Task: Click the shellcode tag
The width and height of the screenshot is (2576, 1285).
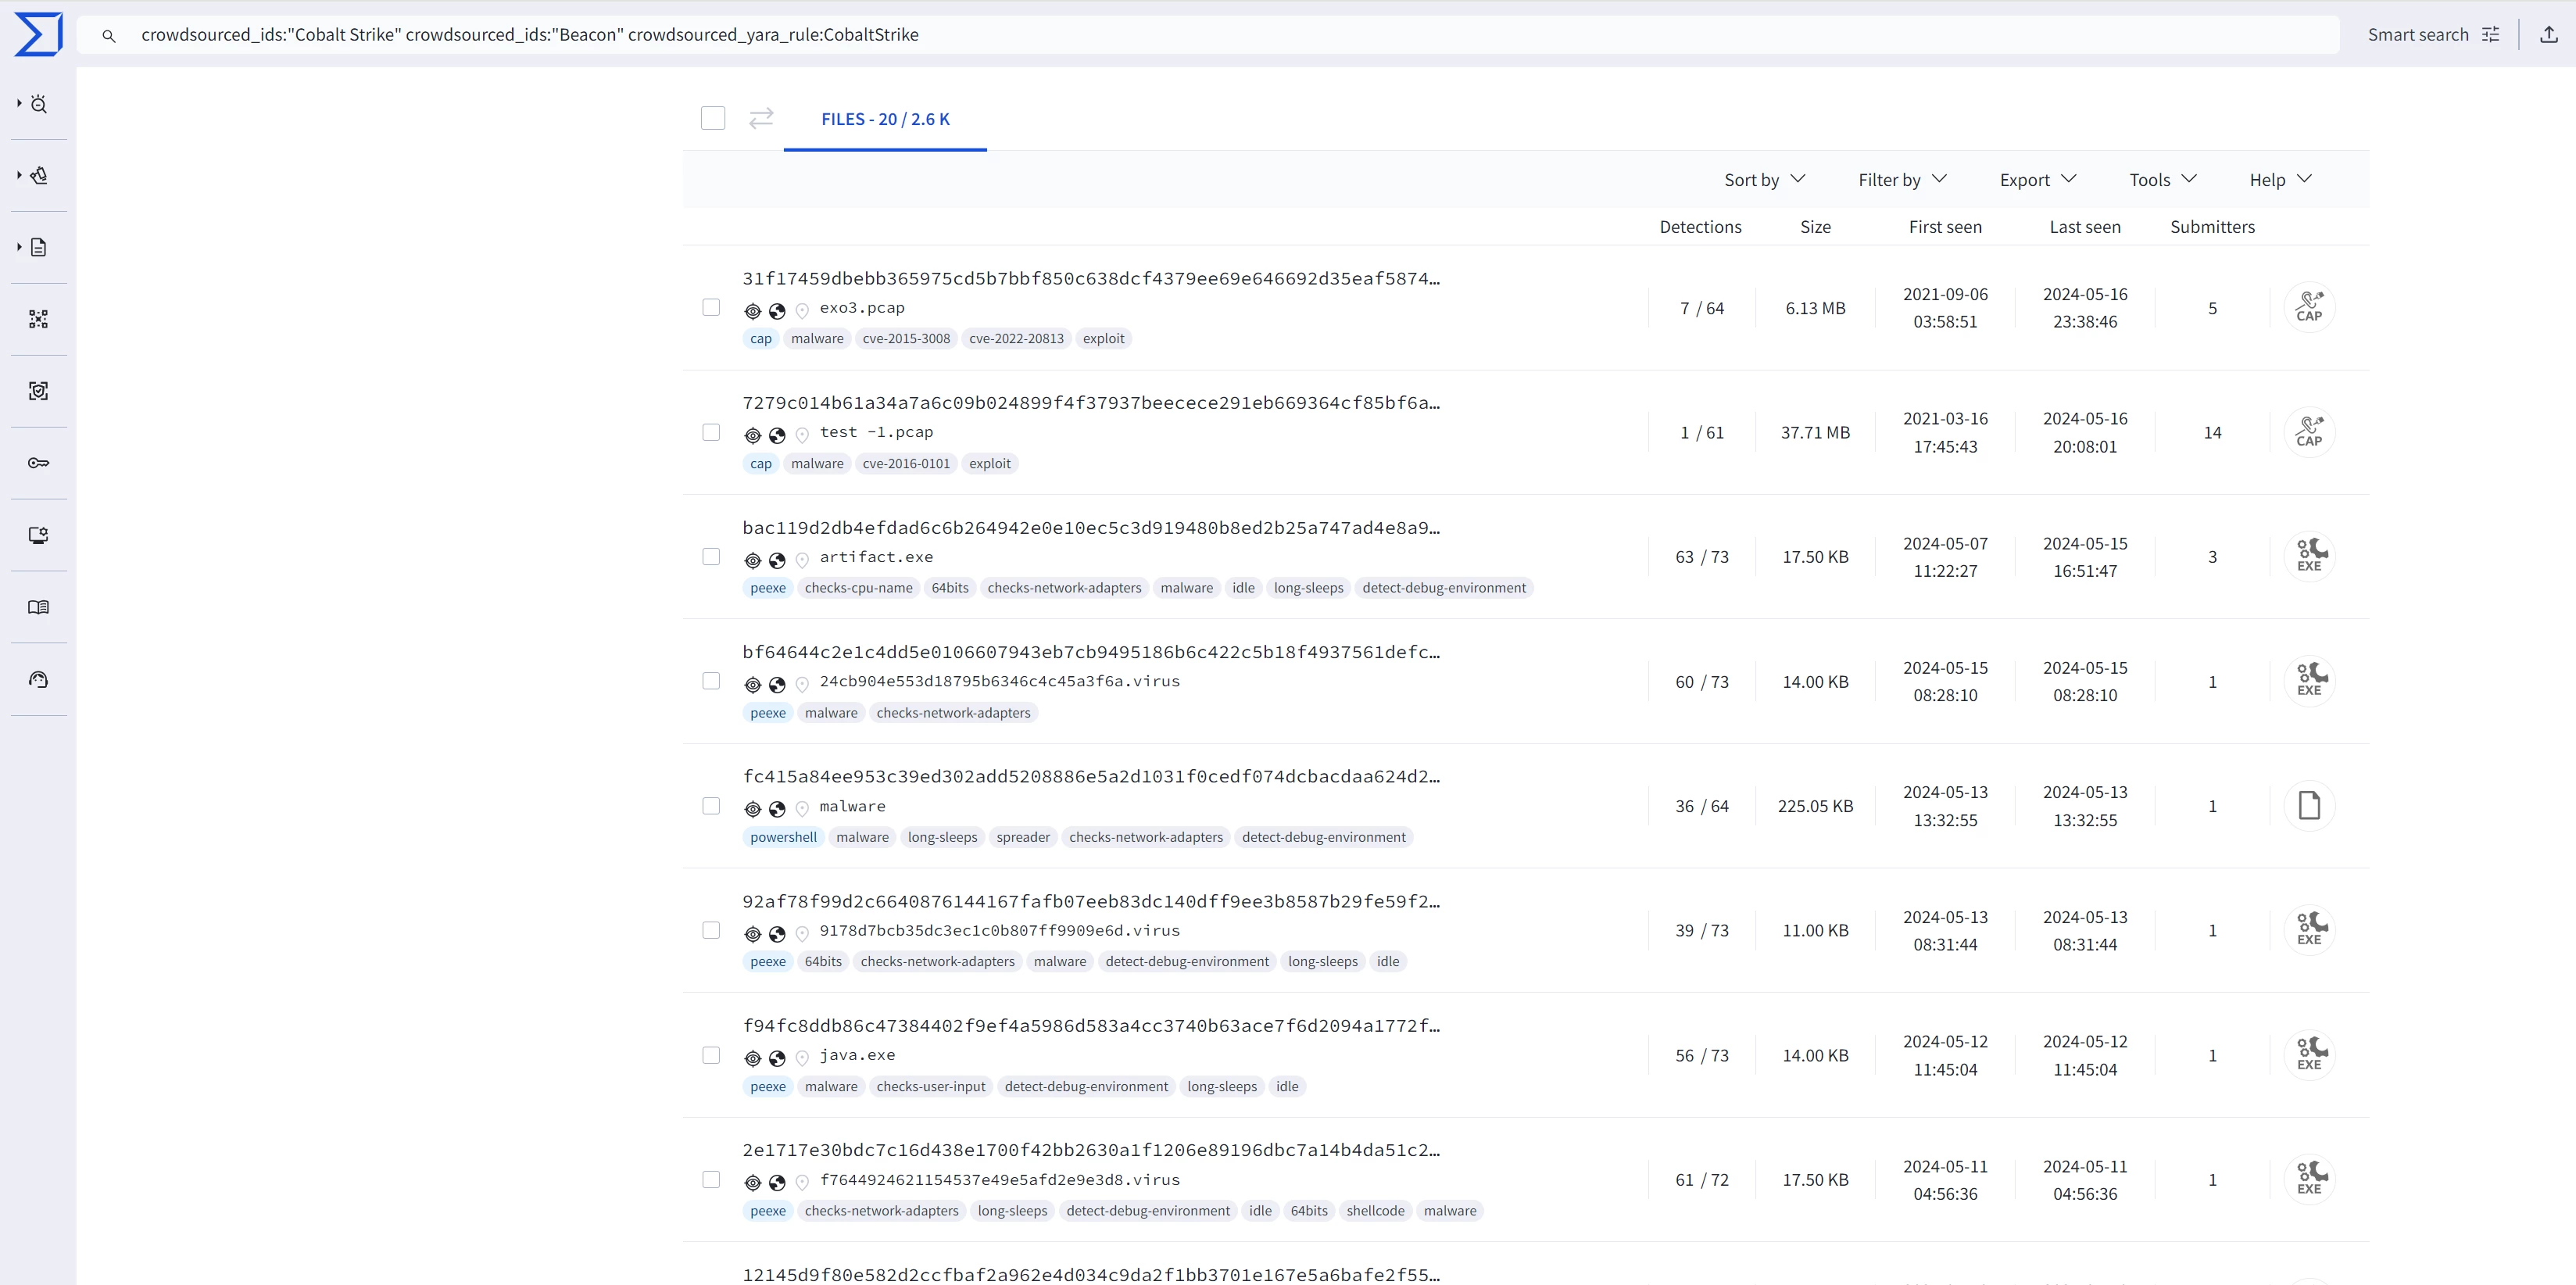Action: coord(1375,1211)
